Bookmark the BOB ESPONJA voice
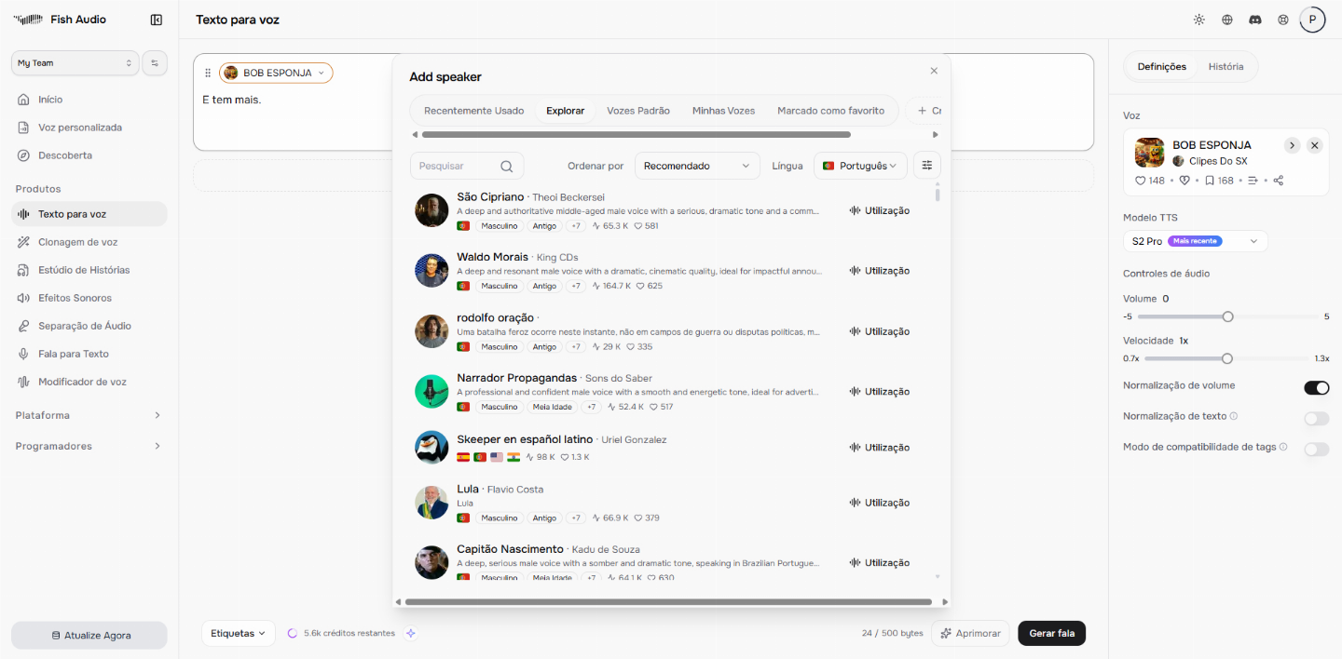Viewport: 1342px width, 659px height. [1209, 181]
